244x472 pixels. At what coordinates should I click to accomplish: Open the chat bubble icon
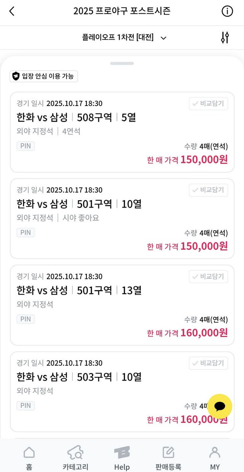(x=220, y=406)
